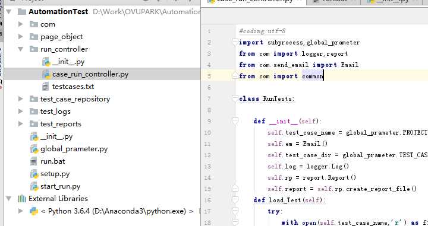The width and height of the screenshot is (428, 226).
Task: Click 'report.Report()' call on line 14
Action: pyautogui.click(x=329, y=178)
